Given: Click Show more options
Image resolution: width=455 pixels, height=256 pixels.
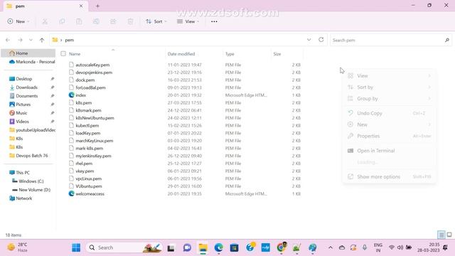Looking at the screenshot, I should pos(389,177).
